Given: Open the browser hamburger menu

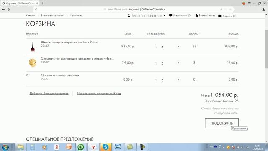Looking at the screenshot, I should point(250,3).
